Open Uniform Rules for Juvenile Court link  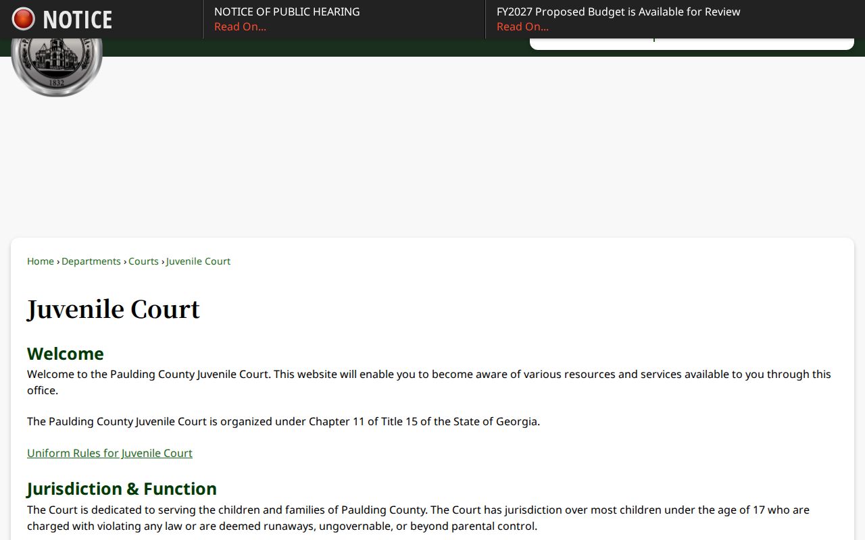pos(109,453)
